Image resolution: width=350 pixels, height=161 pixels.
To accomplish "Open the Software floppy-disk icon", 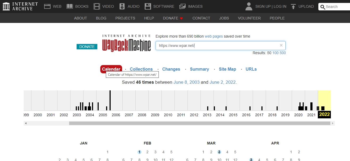I will 148,6.
